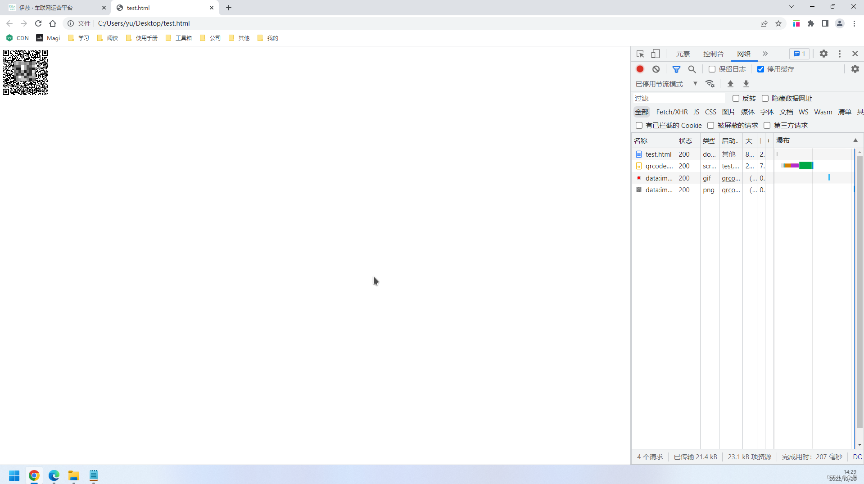
Task: Select the 全部 request type filter
Action: point(642,112)
